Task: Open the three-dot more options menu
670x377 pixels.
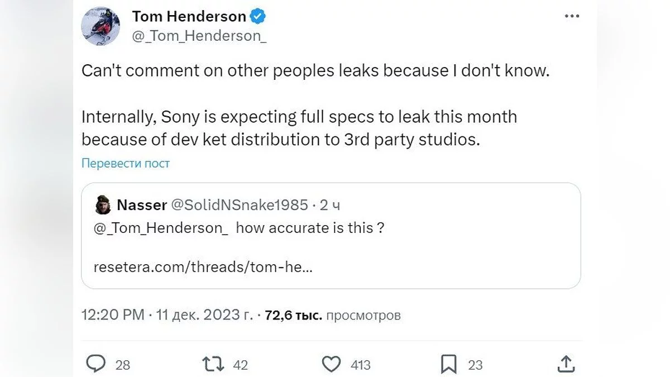Action: pos(572,16)
